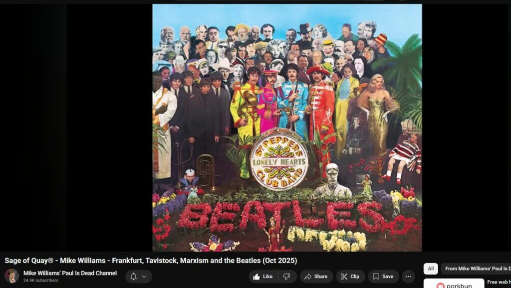
Task: Open the more actions three-dot menu
Action: pyautogui.click(x=408, y=277)
